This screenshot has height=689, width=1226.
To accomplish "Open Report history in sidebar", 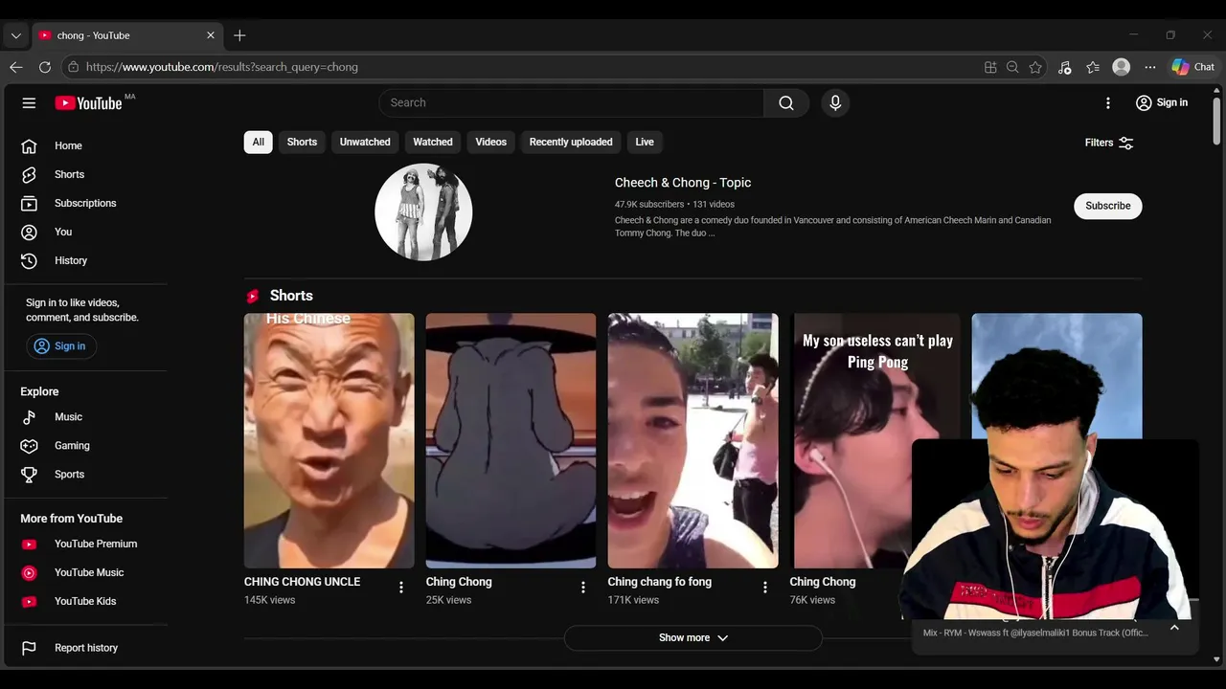I will tap(86, 648).
